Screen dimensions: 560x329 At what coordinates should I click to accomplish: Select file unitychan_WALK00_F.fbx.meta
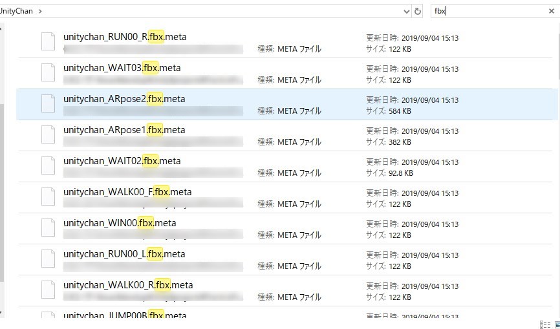[127, 192]
